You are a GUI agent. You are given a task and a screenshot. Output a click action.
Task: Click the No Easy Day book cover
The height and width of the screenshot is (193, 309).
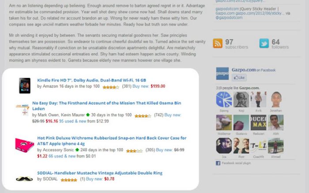click(x=24, y=110)
